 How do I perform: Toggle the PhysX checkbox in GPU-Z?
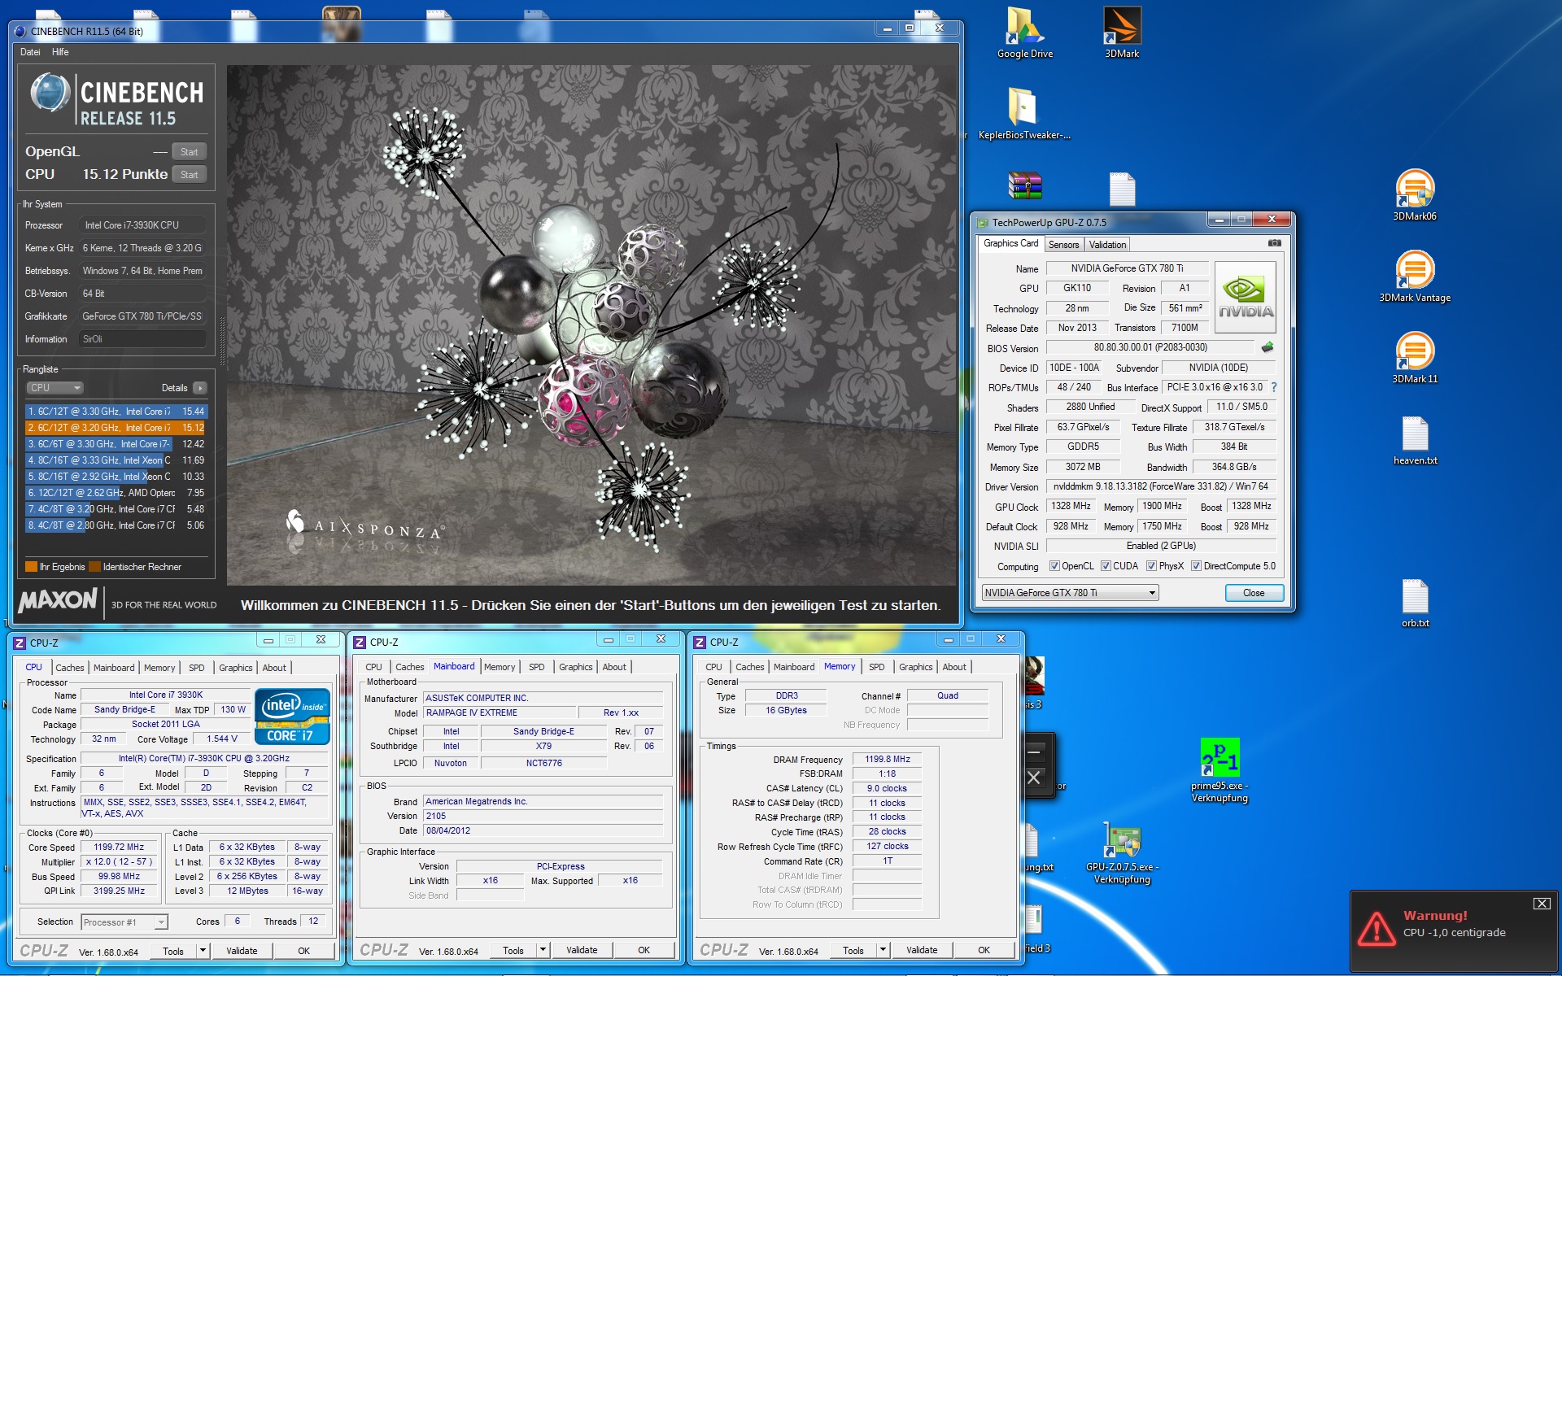(1151, 566)
